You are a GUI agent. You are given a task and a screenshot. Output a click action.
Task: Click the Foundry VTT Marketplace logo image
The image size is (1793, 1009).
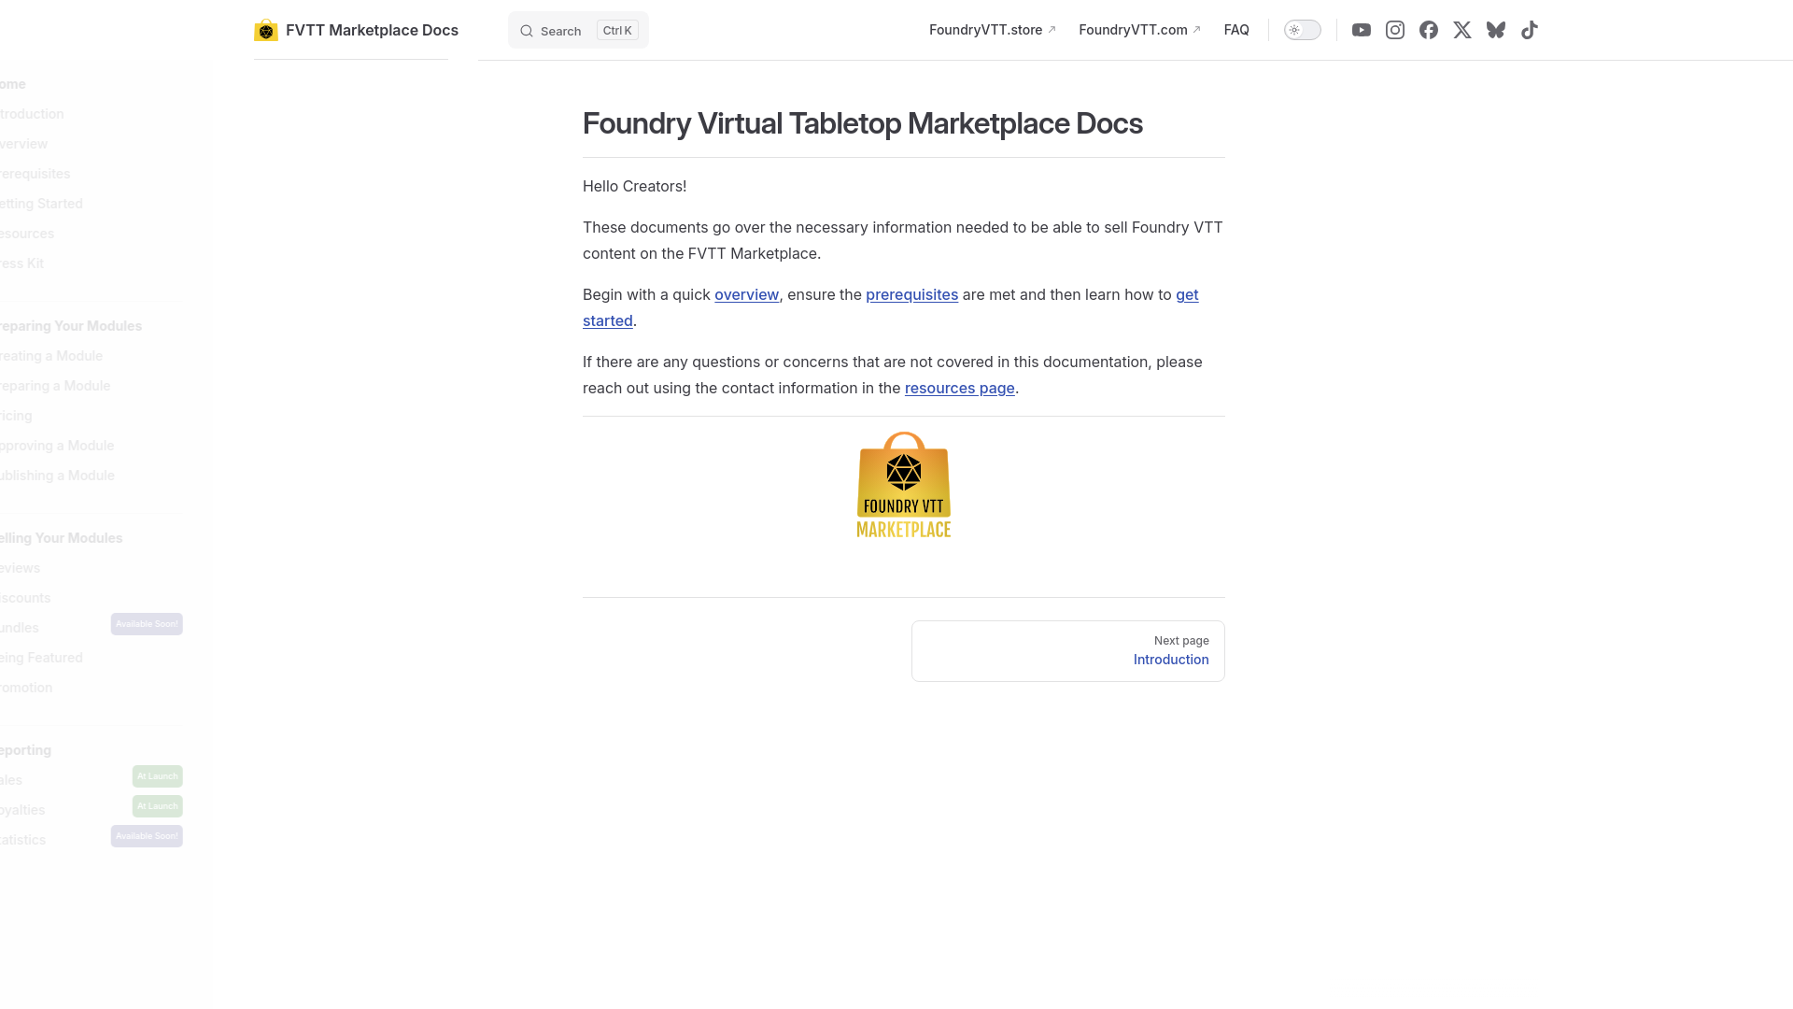click(904, 485)
